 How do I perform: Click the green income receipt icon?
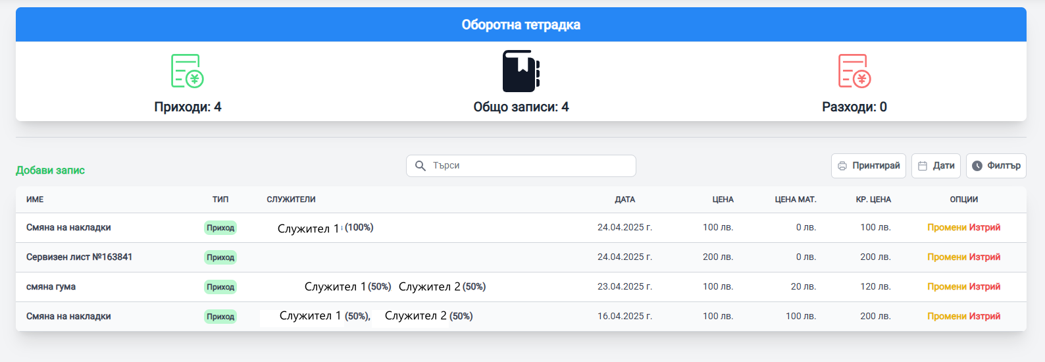coord(188,71)
